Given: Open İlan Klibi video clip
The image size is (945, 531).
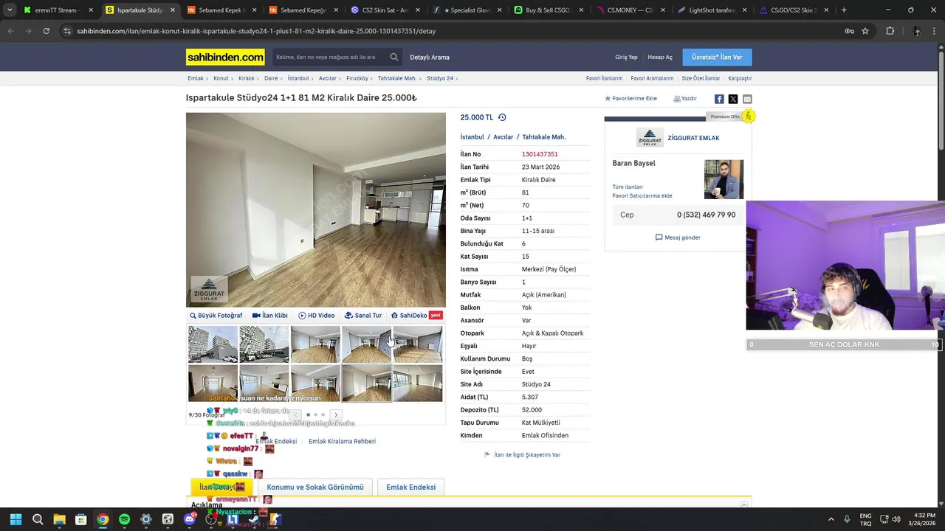Looking at the screenshot, I should [269, 316].
